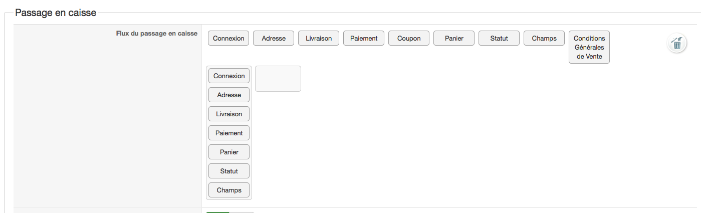Pick Panier from the top block row

click(454, 38)
